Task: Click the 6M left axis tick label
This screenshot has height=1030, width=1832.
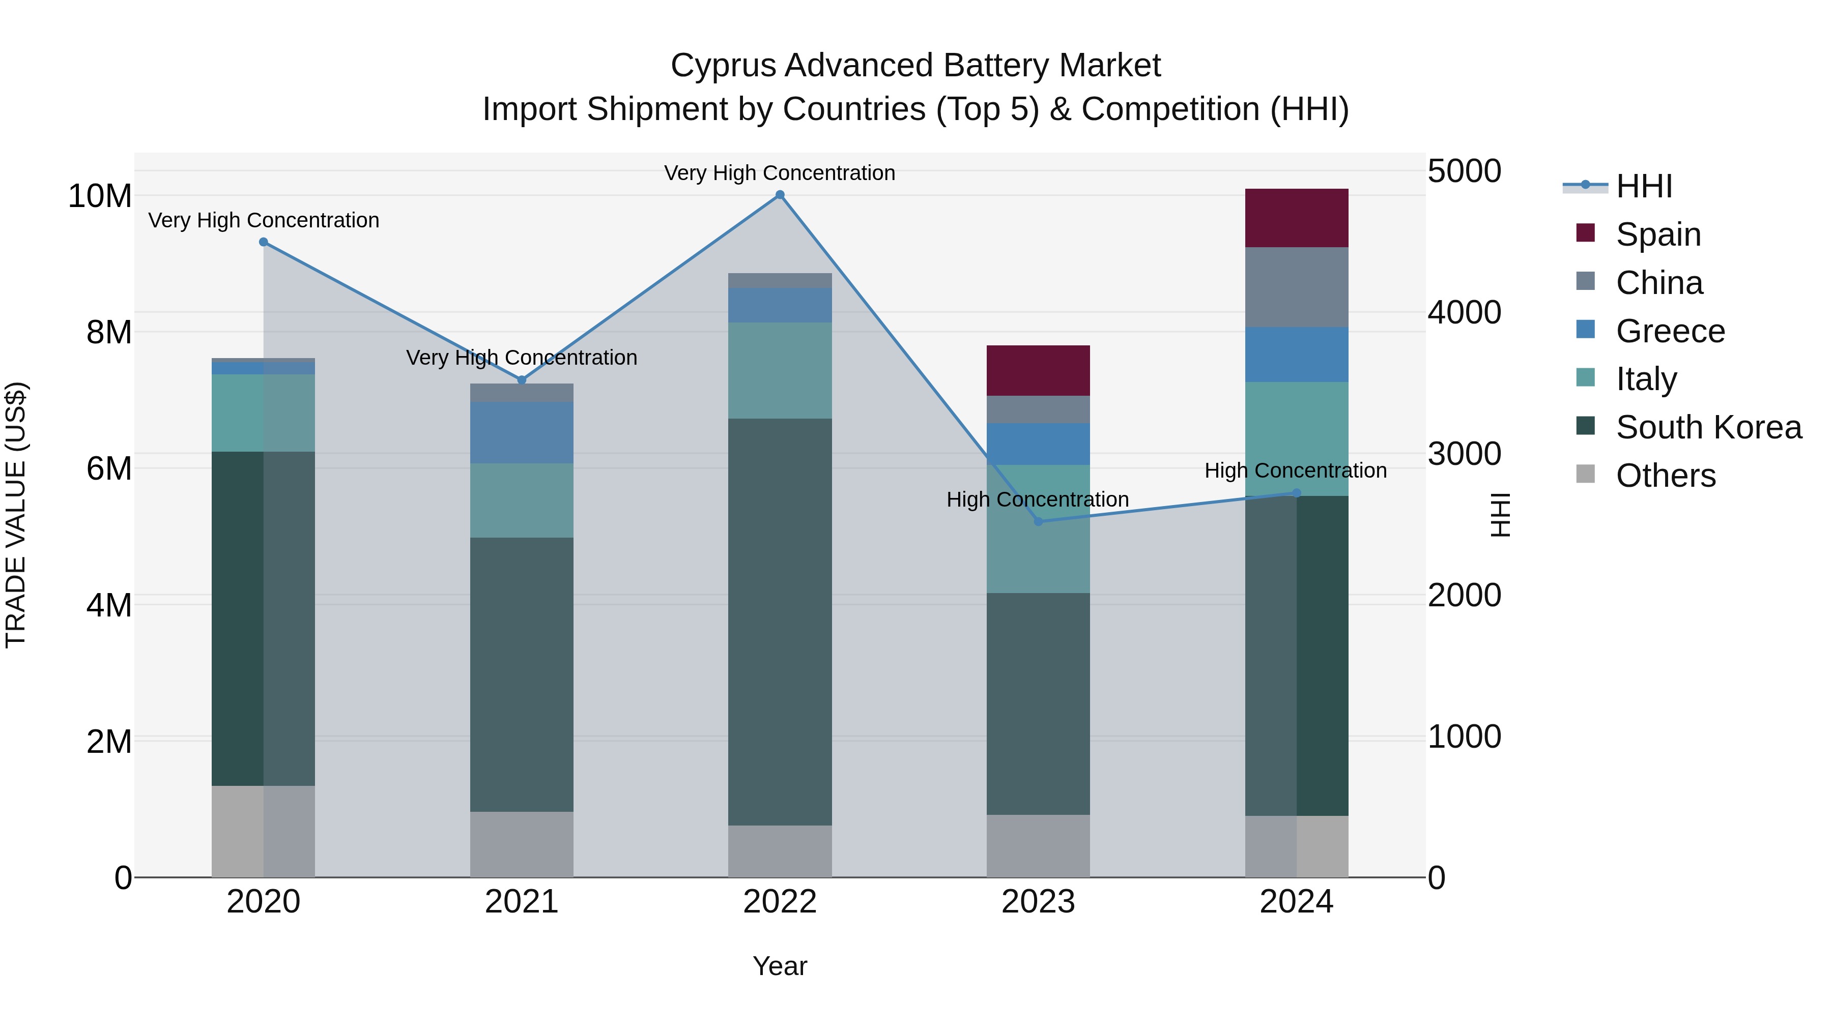Action: [109, 469]
